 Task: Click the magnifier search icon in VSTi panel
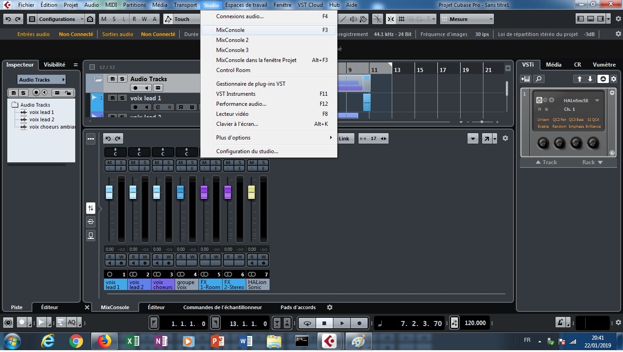tap(539, 79)
